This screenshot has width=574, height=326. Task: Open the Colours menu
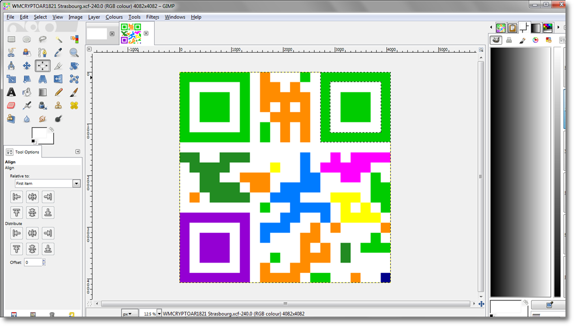tap(114, 17)
